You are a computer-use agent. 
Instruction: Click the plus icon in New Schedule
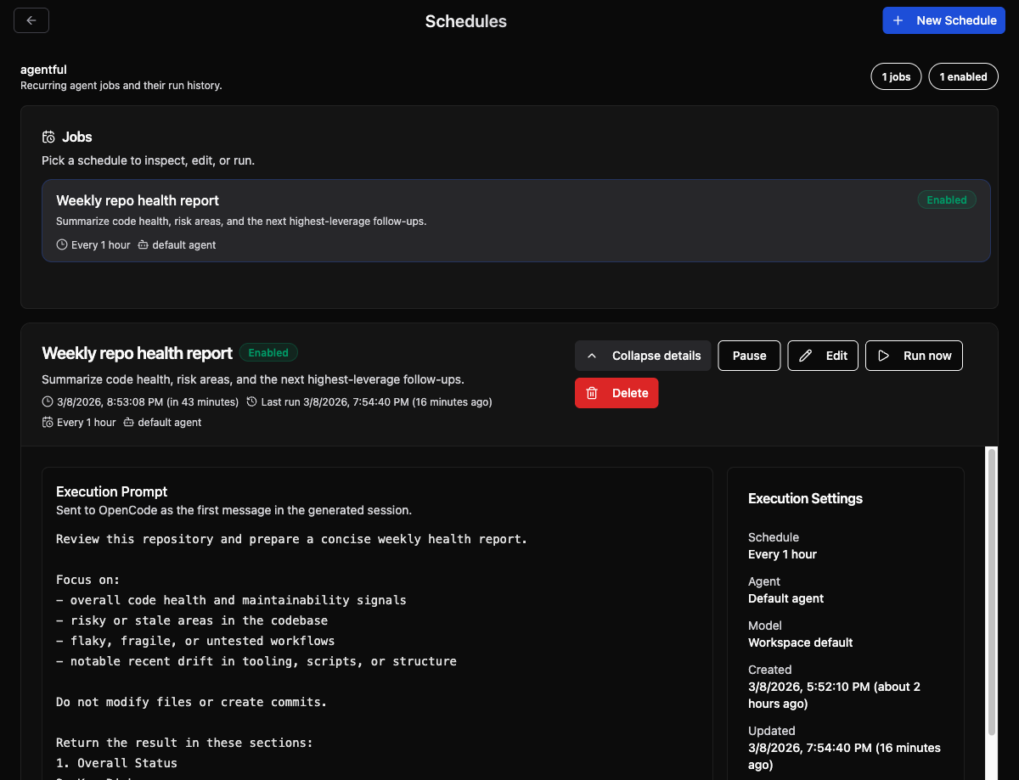898,20
